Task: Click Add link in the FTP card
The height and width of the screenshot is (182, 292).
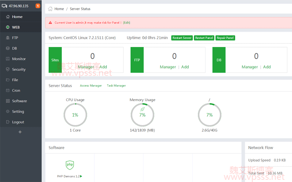Action: click(x=185, y=67)
